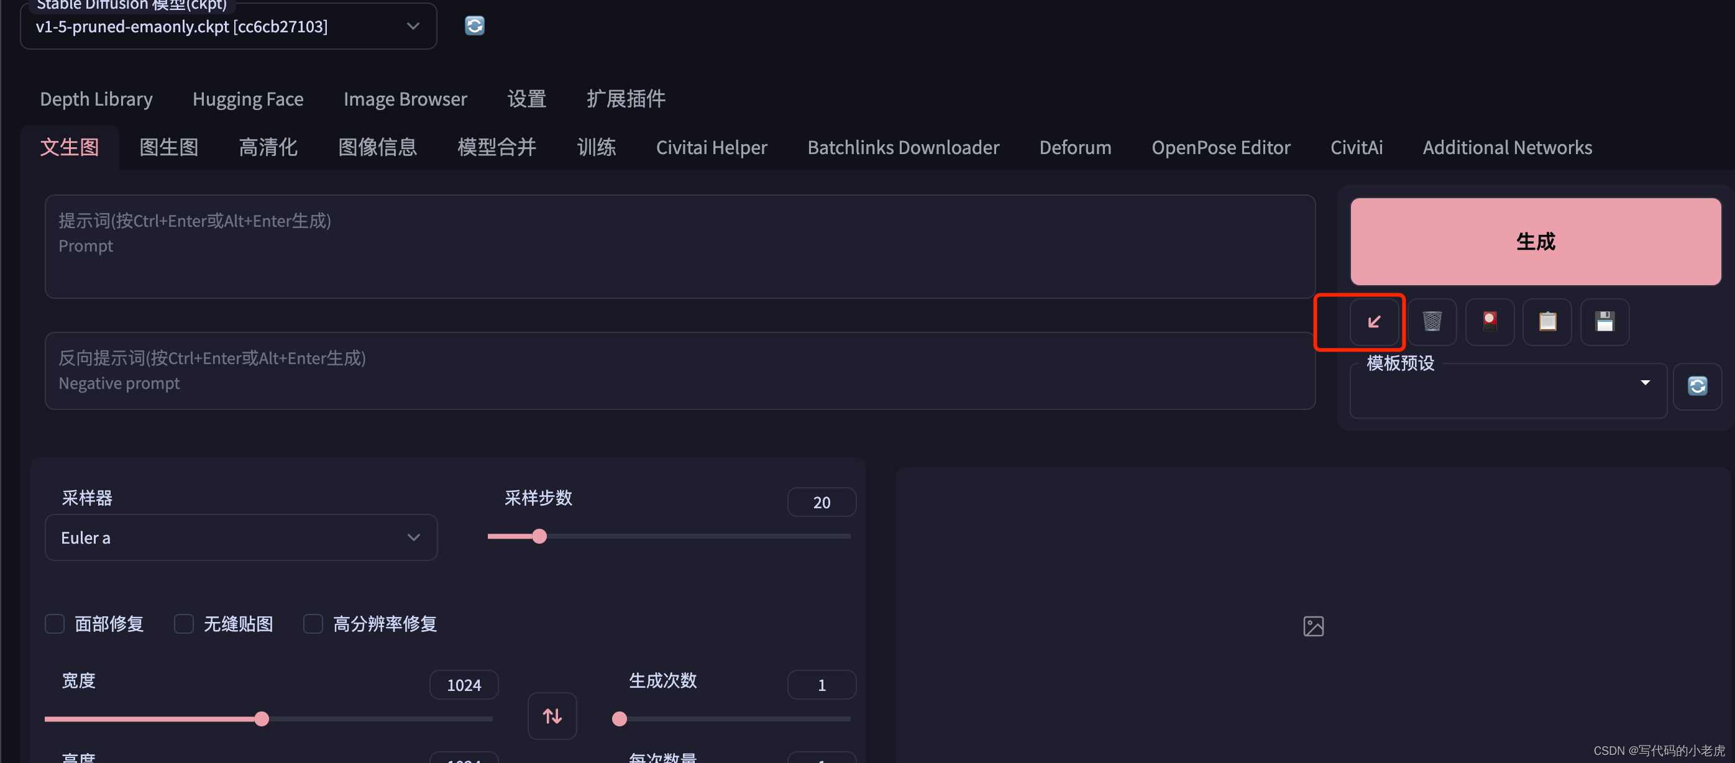Click the clipboard icon to apply the style
Image resolution: width=1735 pixels, height=763 pixels.
pyautogui.click(x=1547, y=322)
